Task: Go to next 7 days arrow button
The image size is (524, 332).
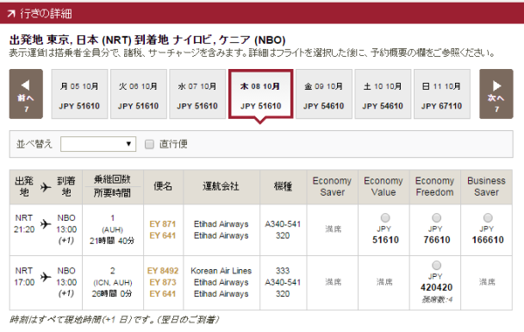Action: point(496,94)
